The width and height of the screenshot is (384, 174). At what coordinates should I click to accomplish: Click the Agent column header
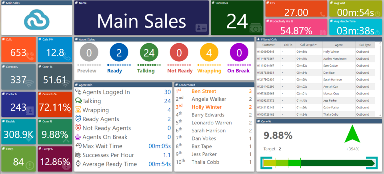[339, 45]
